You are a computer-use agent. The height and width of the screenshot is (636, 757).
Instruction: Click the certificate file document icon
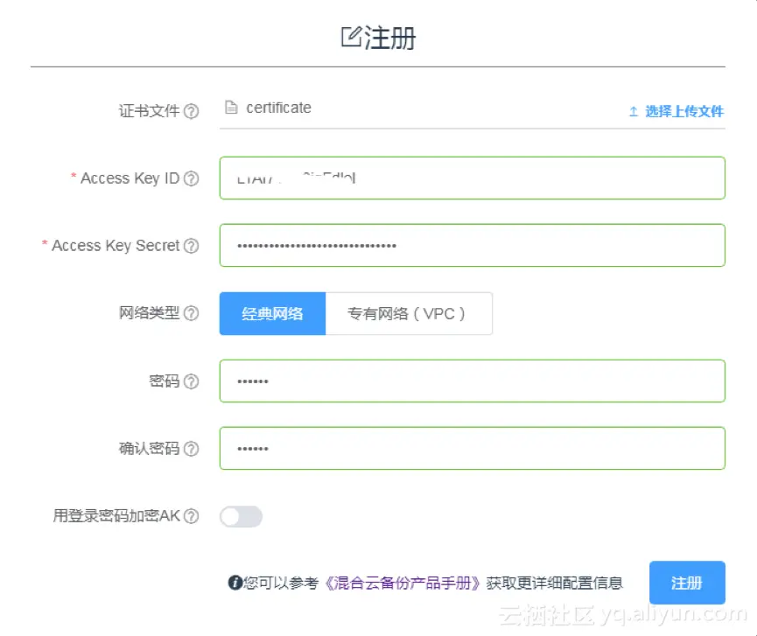click(x=231, y=108)
